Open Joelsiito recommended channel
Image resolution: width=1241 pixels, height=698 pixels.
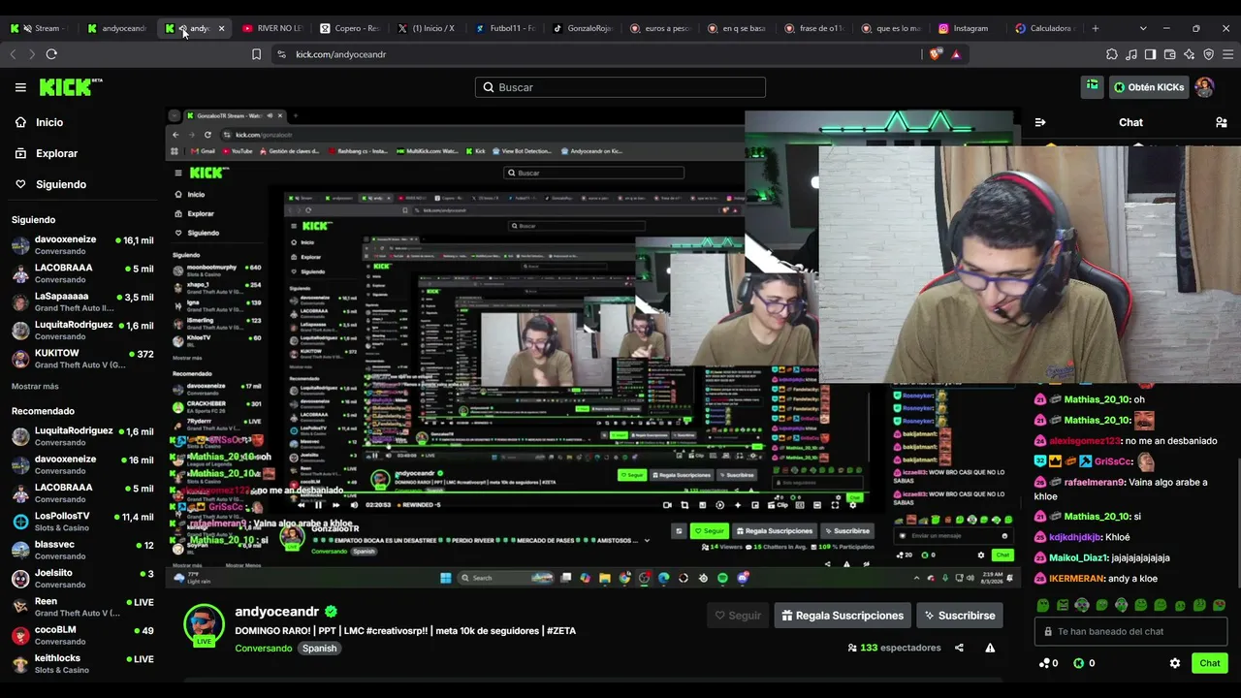tap(82, 578)
